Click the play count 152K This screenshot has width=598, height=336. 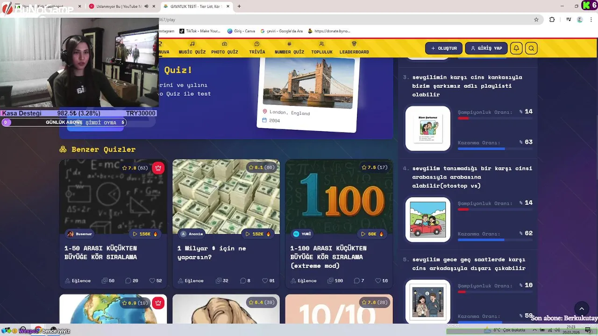(x=258, y=234)
